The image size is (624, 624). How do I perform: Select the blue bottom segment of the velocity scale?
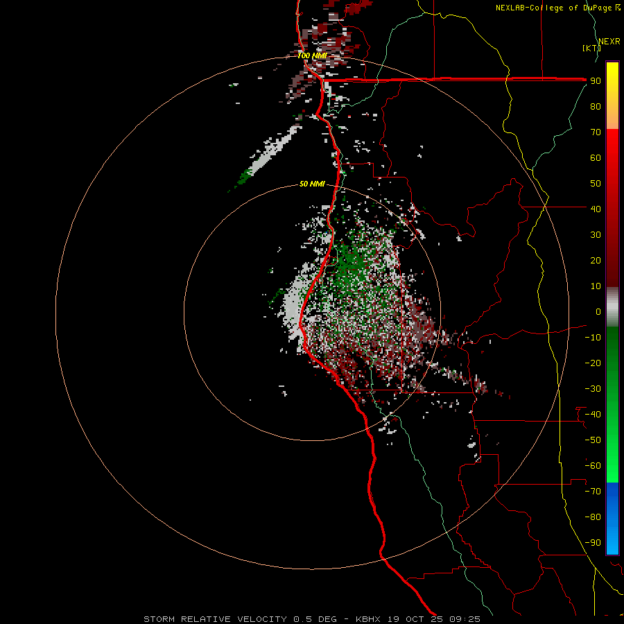(x=612, y=519)
